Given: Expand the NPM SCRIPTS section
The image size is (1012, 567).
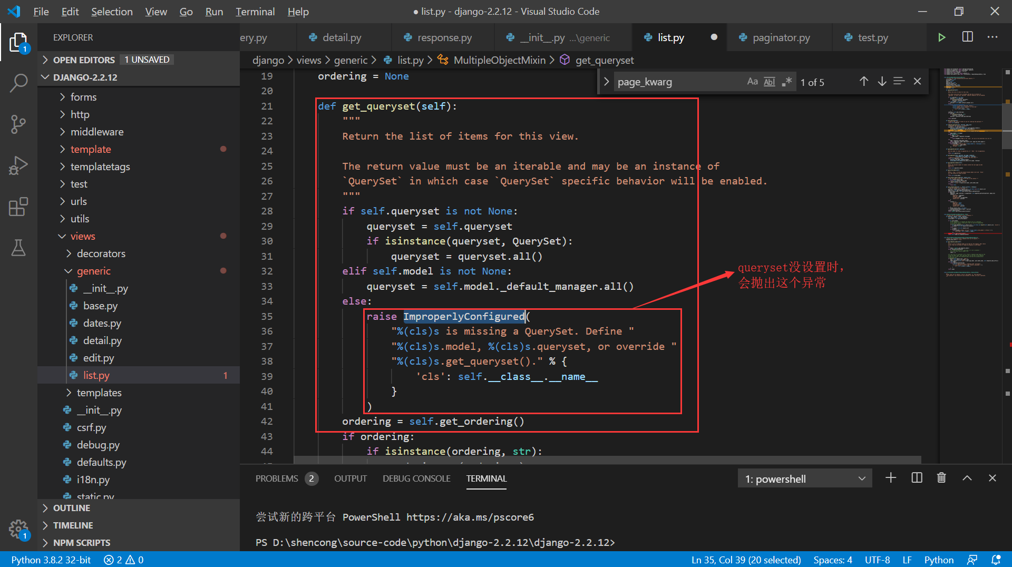Looking at the screenshot, I should (x=139, y=543).
